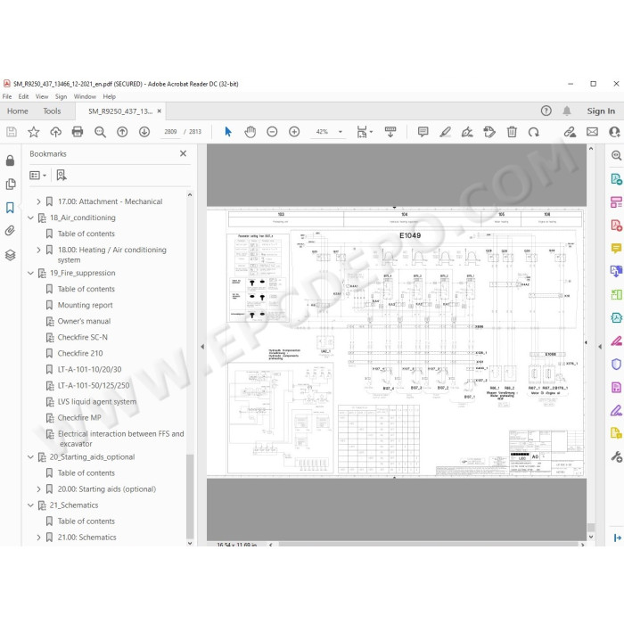Click the Save file icon
The image size is (624, 624).
(12, 132)
